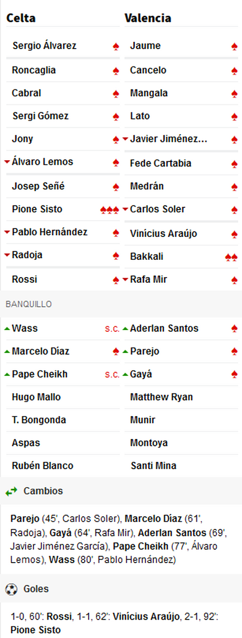This screenshot has width=242, height=638.
Task: Open player Rossi in Celta lineup
Action: (25, 279)
